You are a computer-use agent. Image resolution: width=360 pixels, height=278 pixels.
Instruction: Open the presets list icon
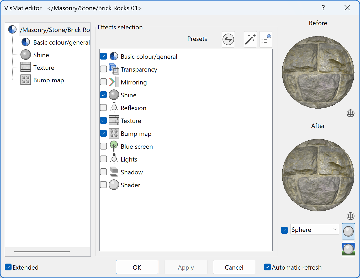tap(266, 39)
